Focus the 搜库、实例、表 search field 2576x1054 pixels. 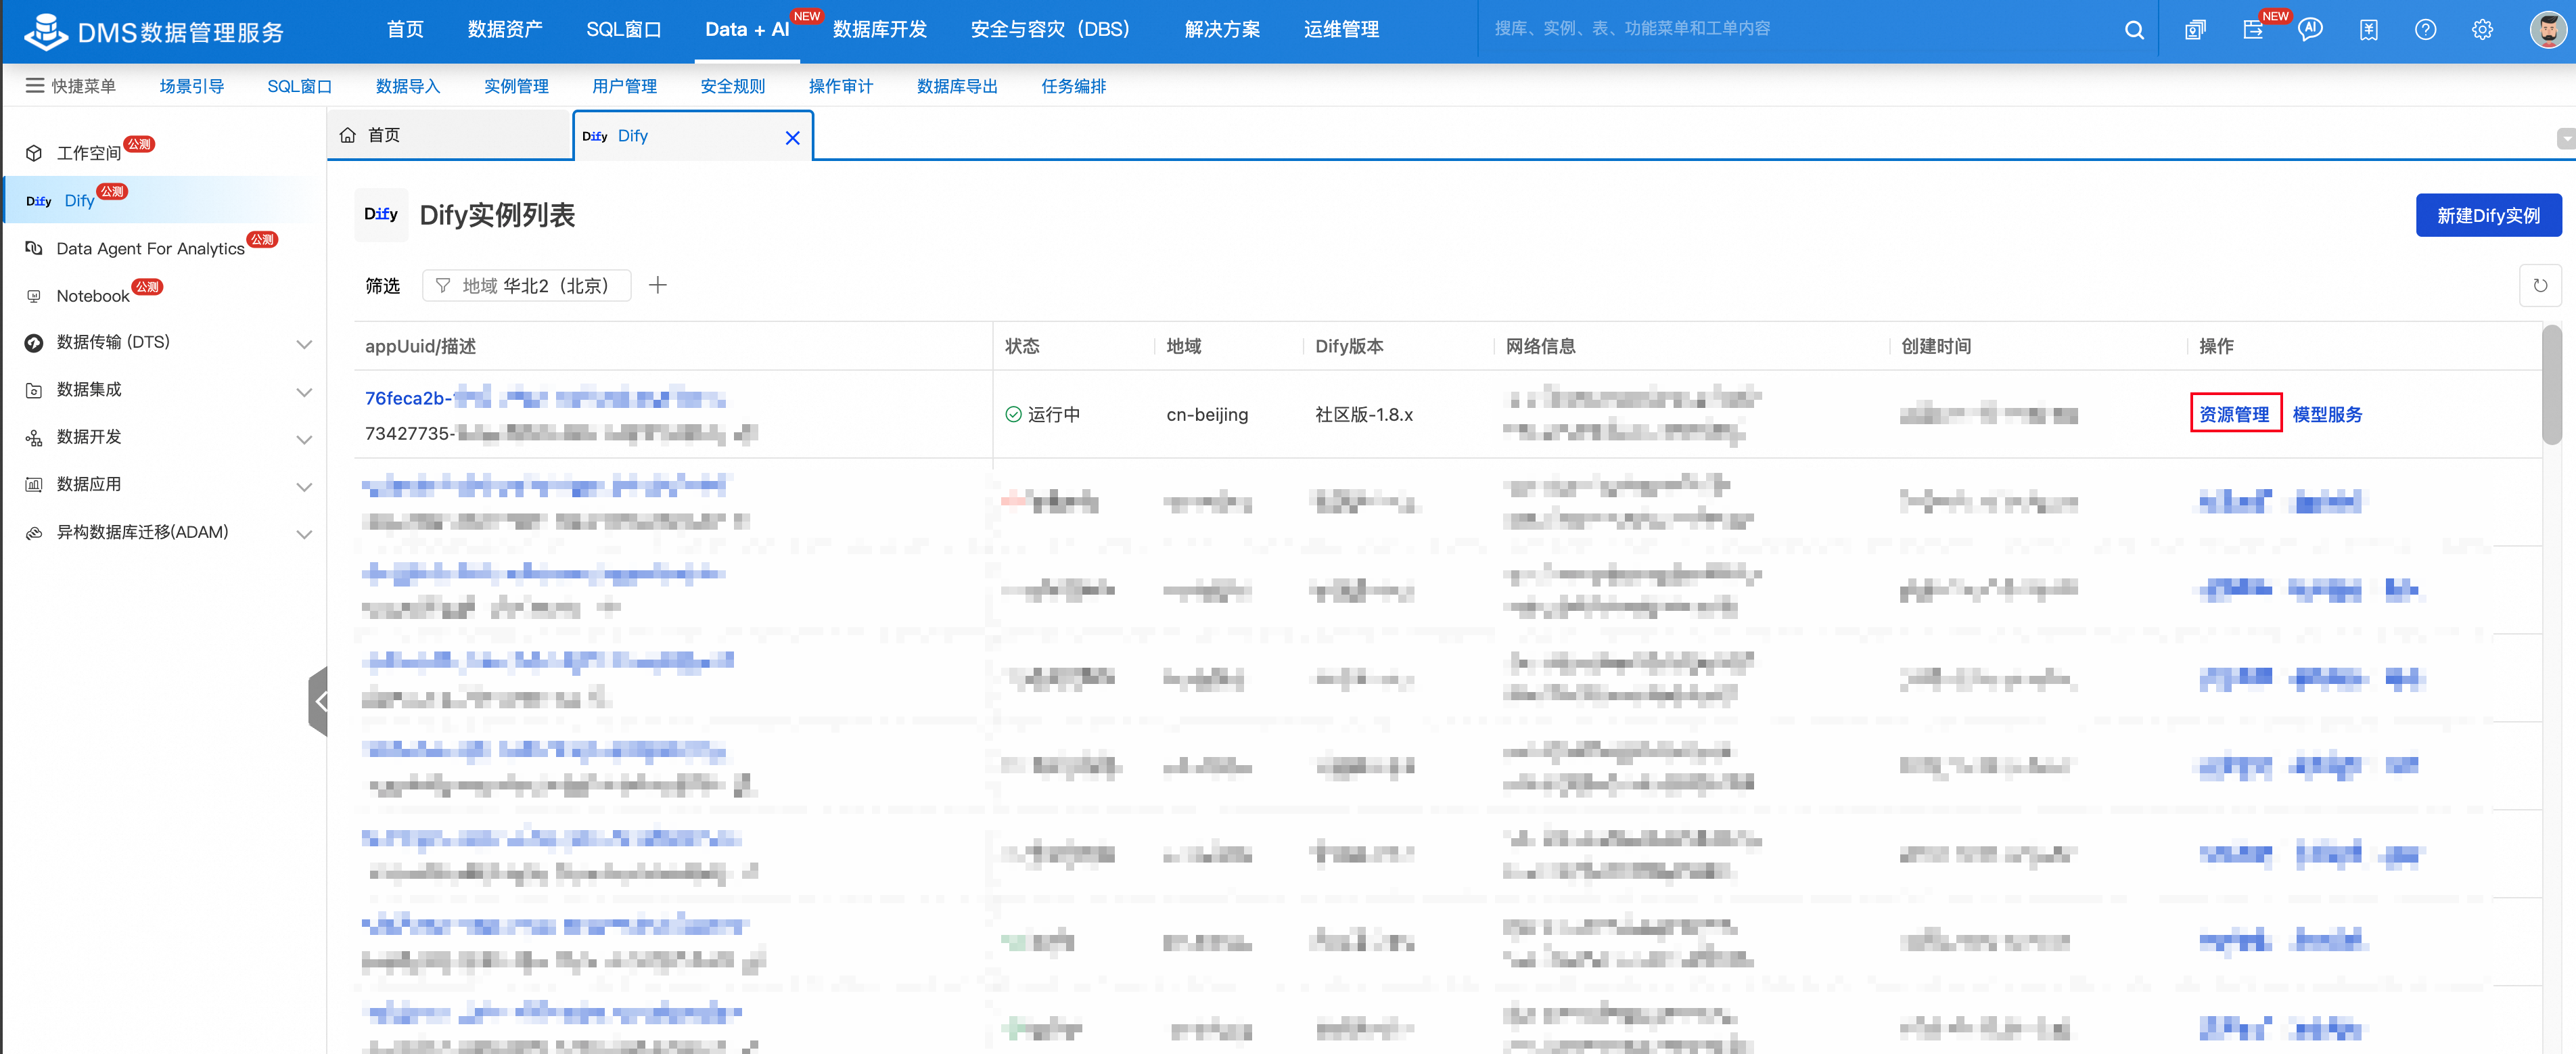[x=1800, y=29]
